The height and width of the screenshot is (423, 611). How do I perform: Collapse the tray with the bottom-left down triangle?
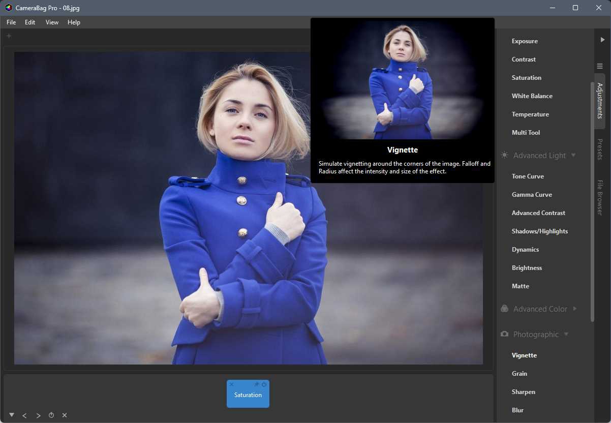point(12,415)
